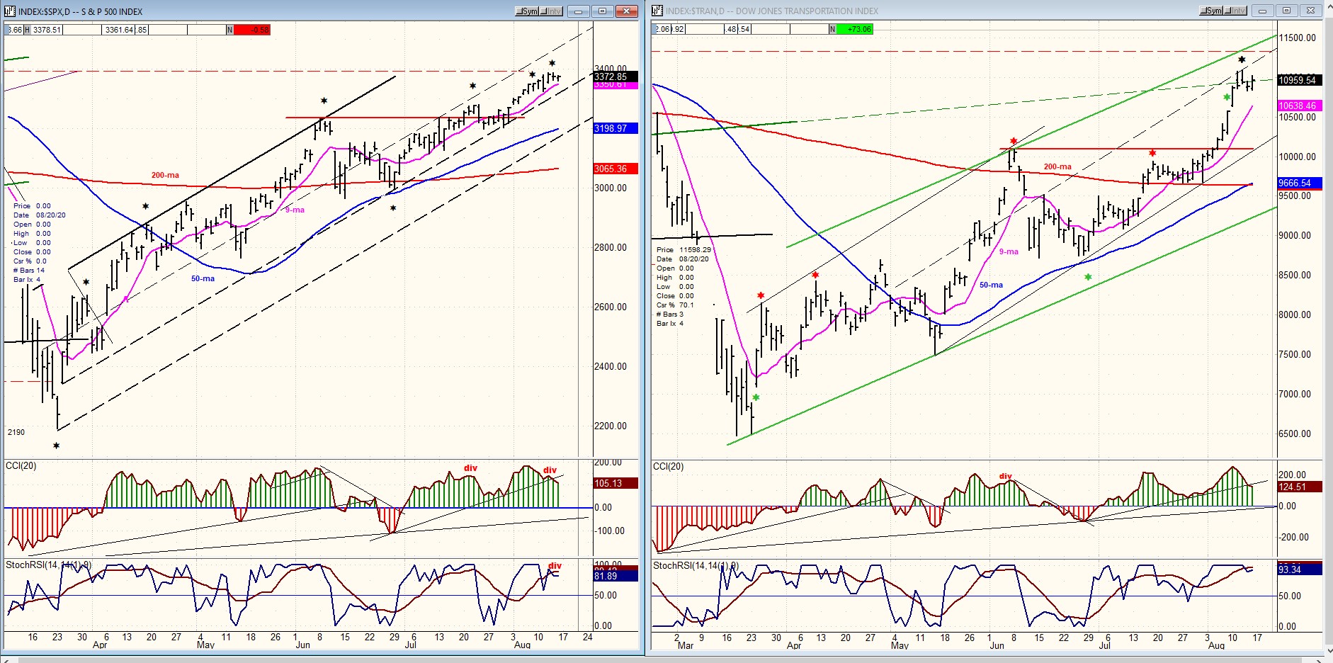Restore the Dow Jones Transportation chart window
Image resolution: width=1333 pixels, height=663 pixels.
click(x=1286, y=11)
